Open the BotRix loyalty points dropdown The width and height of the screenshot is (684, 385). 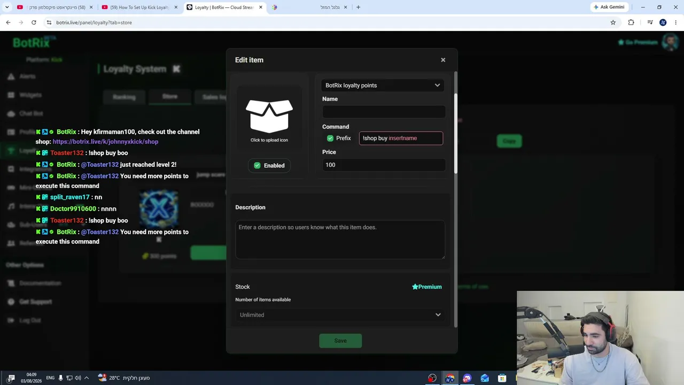[383, 86]
